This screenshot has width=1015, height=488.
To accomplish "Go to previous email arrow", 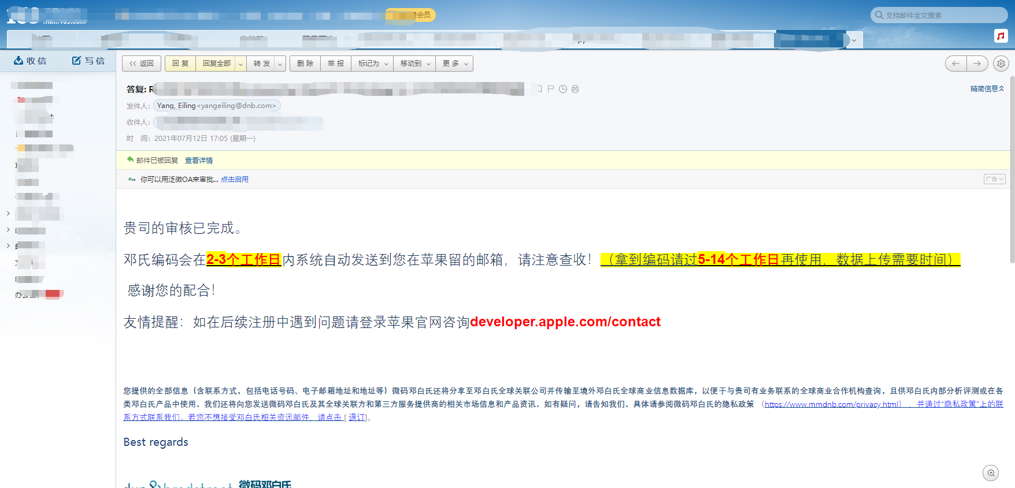I will click(x=955, y=64).
